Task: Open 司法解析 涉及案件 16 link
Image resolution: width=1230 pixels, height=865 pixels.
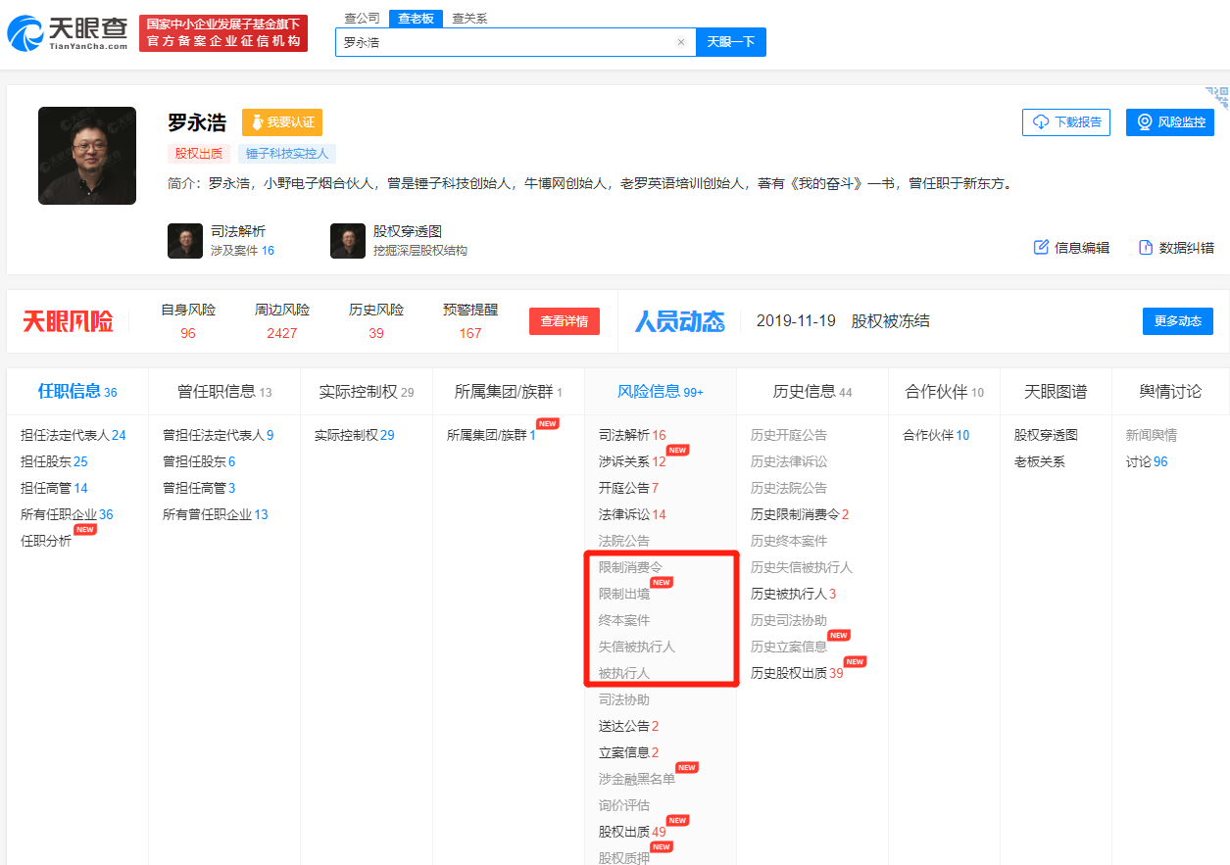Action: point(242,250)
